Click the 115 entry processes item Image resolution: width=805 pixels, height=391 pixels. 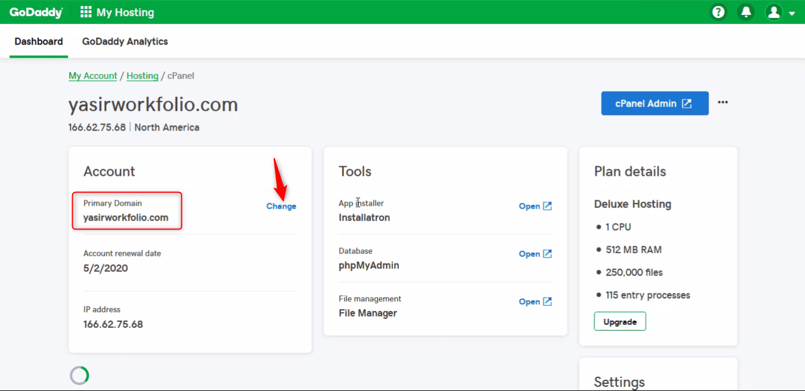coord(648,295)
